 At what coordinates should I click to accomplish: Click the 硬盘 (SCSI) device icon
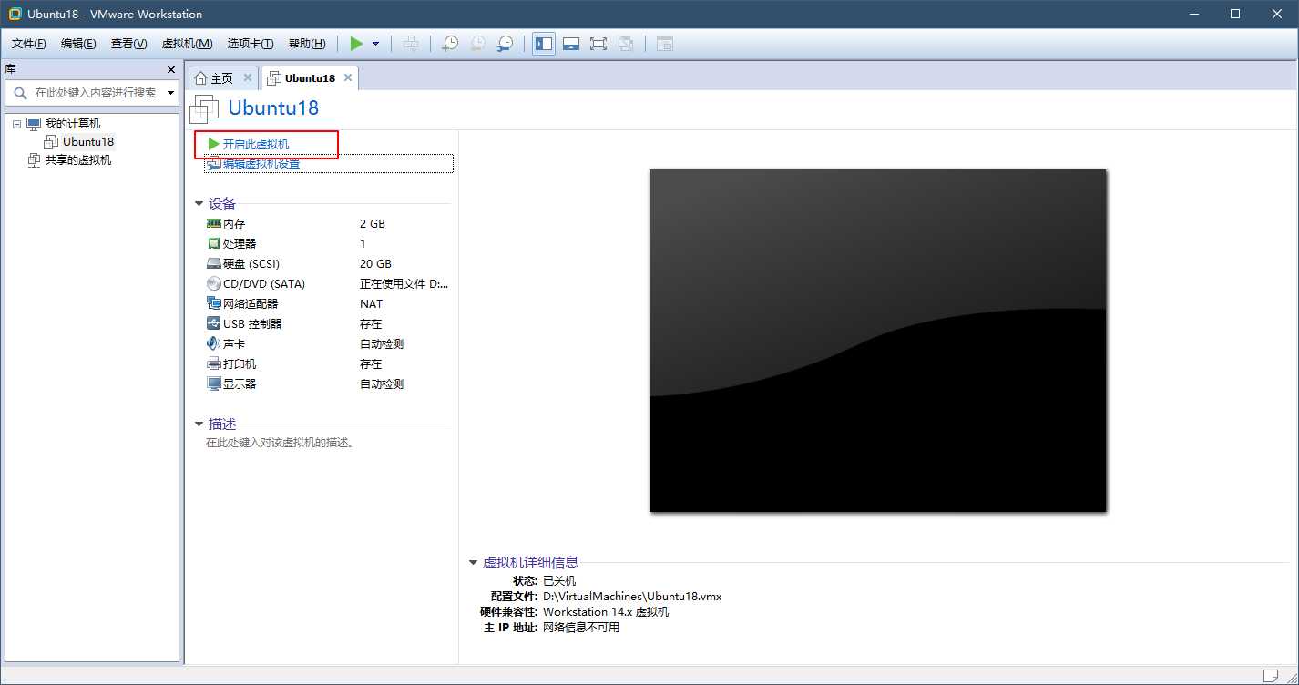tap(214, 263)
